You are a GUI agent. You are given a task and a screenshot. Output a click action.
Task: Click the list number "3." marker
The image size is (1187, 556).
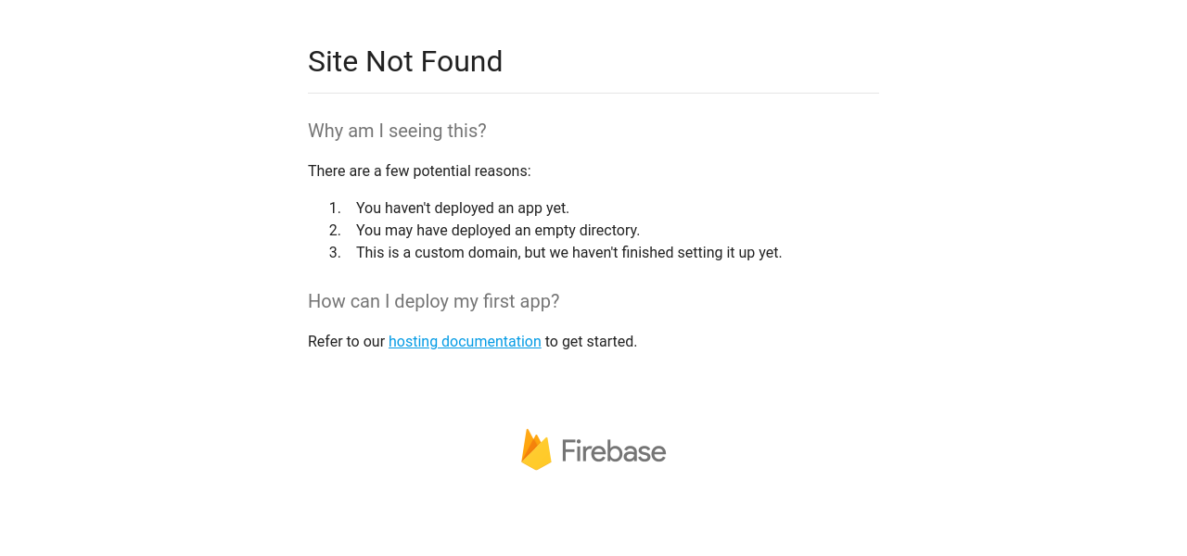tap(335, 253)
